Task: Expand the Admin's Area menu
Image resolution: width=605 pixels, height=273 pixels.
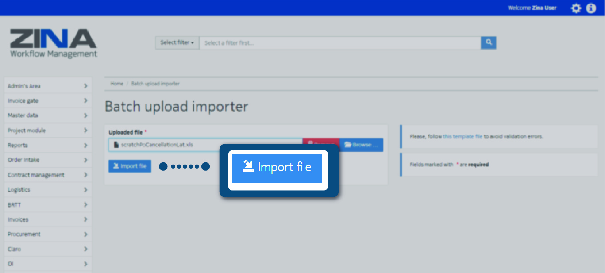Action: (47, 86)
